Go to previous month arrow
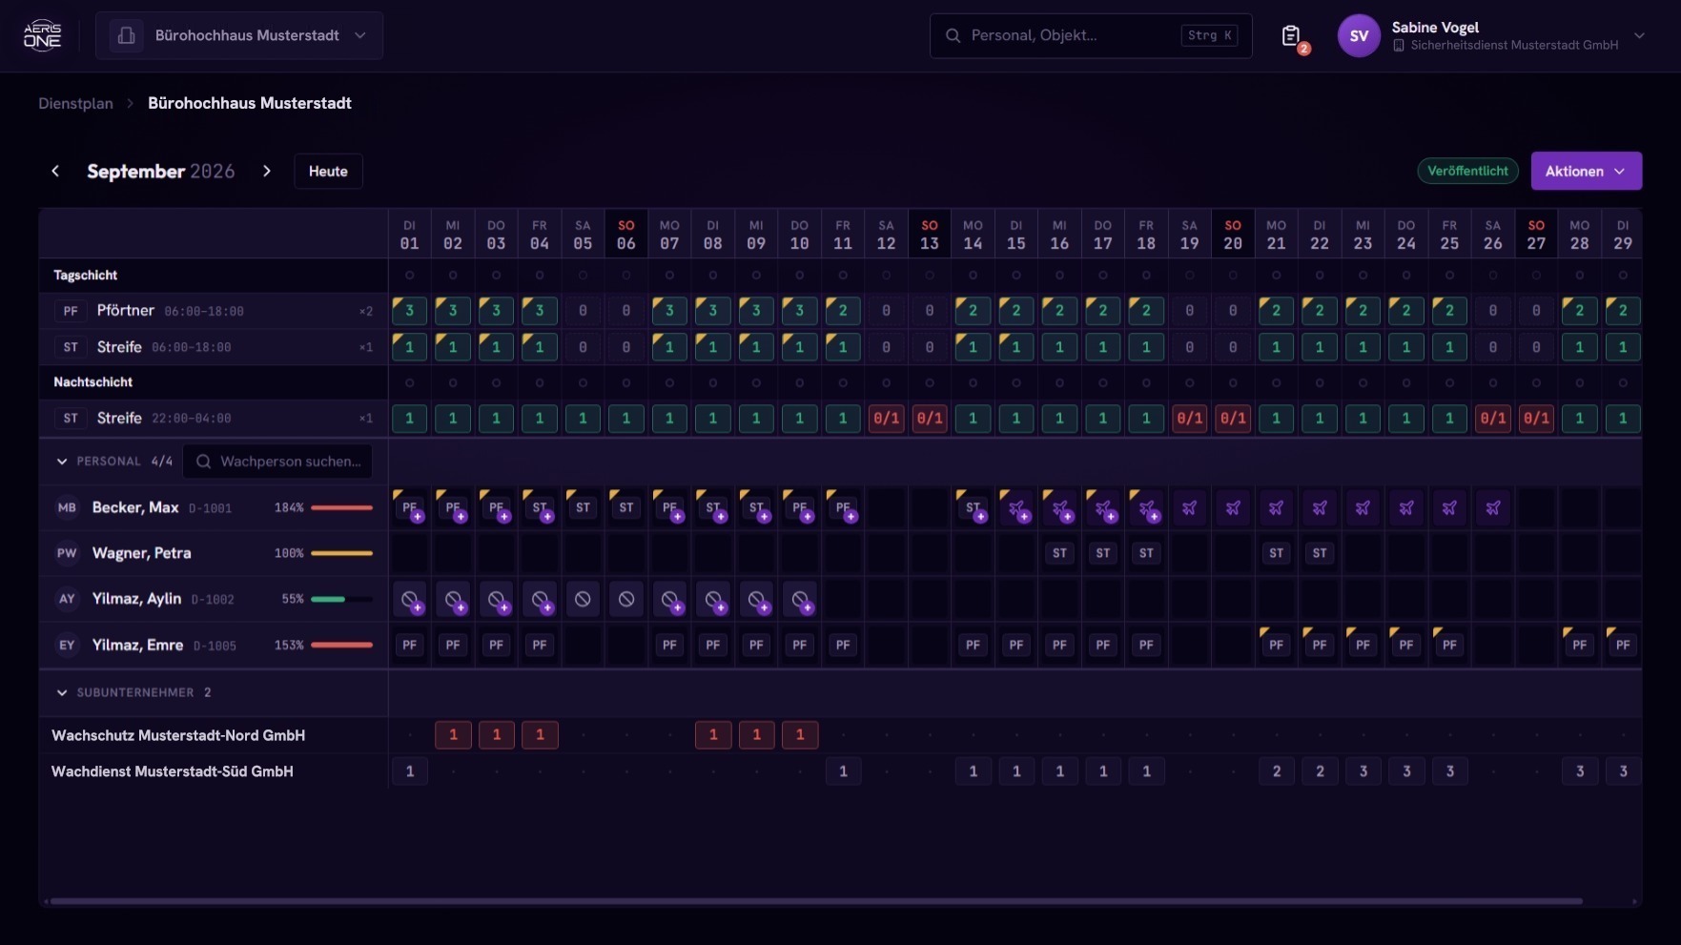This screenshot has height=945, width=1681. click(55, 171)
